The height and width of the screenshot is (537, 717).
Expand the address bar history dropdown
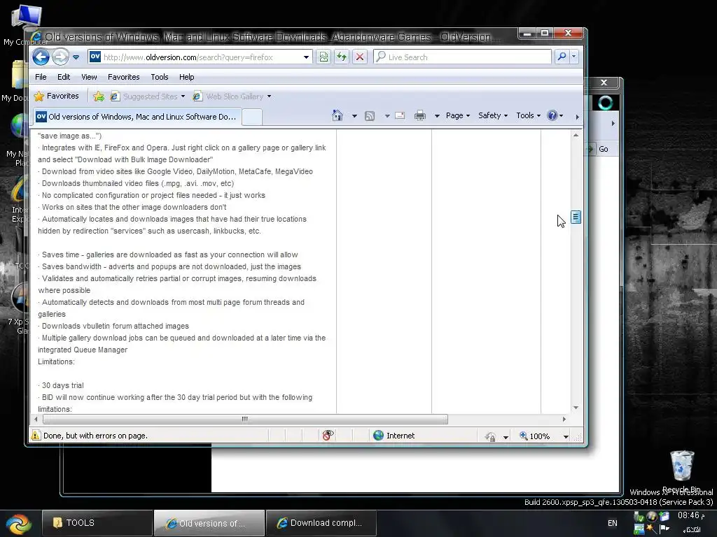[x=306, y=57]
